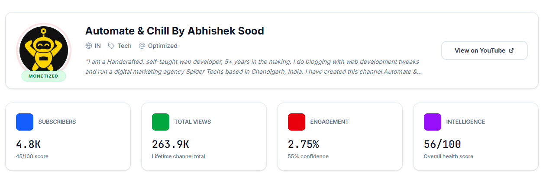This screenshot has height=178, width=546.
Task: Click the Tech category label
Action: click(124, 46)
